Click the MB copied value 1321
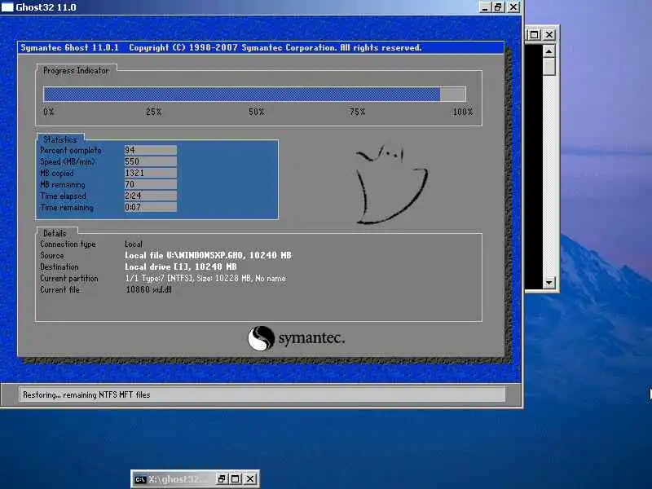Screen dimensions: 652x489 click(151, 173)
